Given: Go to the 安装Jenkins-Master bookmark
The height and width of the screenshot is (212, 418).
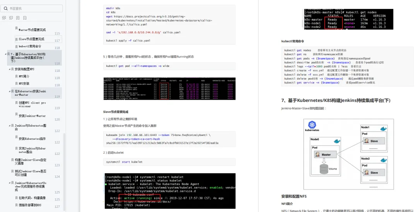Looking at the screenshot, I should [x=32, y=116].
